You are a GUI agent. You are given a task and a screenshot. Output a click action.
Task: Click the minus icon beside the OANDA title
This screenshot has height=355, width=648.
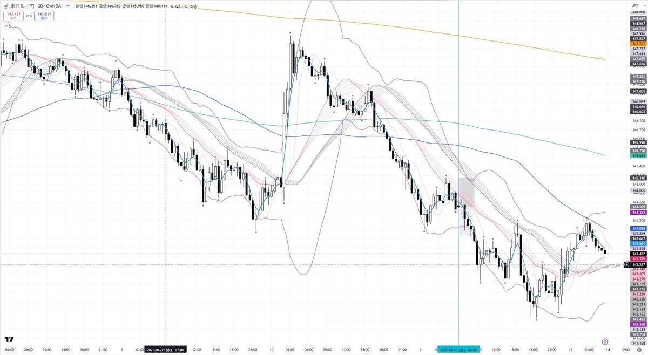[x=67, y=7]
